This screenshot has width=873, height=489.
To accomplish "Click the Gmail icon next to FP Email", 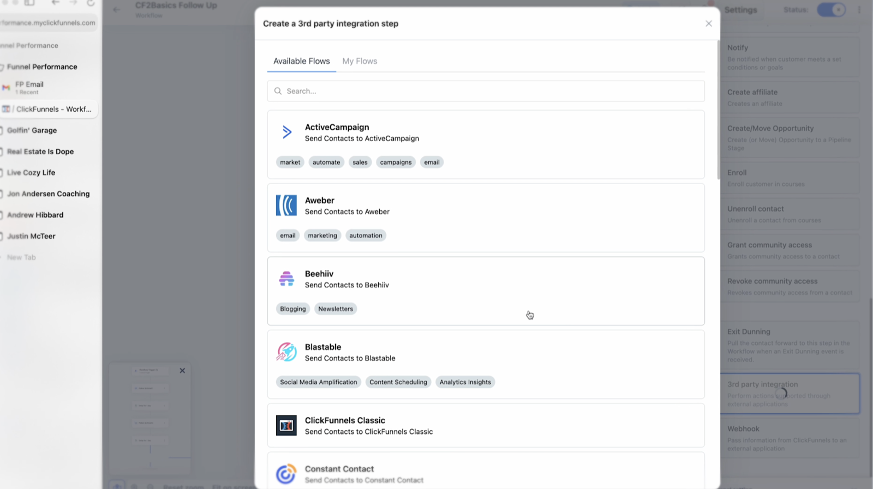I will tap(6, 87).
